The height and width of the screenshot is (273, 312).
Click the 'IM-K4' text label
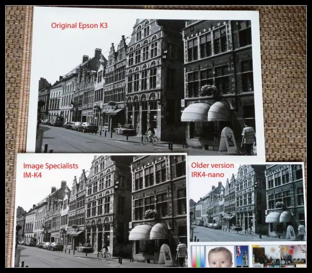click(x=32, y=175)
